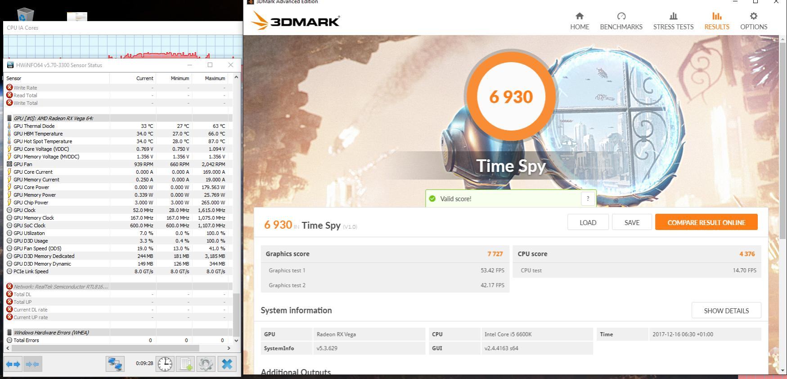This screenshot has width=787, height=379.
Task: Select GPU Core Voltage (VDDC) row
Action: click(x=118, y=149)
